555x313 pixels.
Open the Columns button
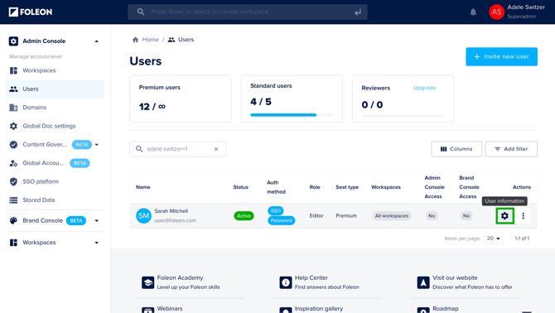pos(456,149)
